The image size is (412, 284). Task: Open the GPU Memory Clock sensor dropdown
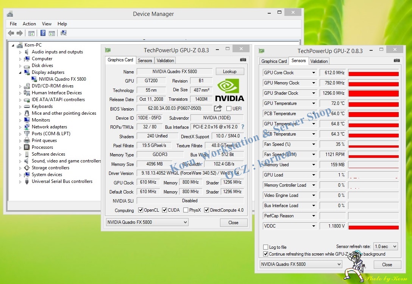coord(314,83)
